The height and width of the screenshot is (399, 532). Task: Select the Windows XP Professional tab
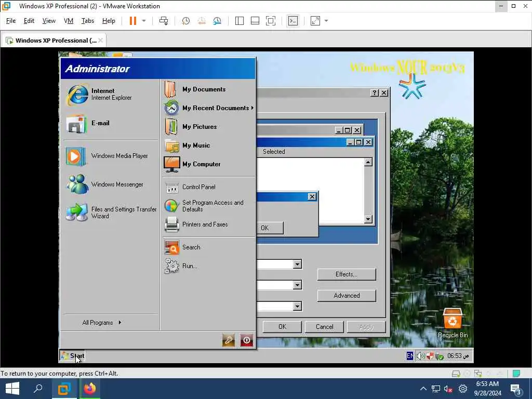pyautogui.click(x=54, y=41)
